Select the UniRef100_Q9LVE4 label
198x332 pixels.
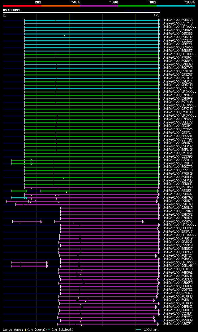click(178, 82)
